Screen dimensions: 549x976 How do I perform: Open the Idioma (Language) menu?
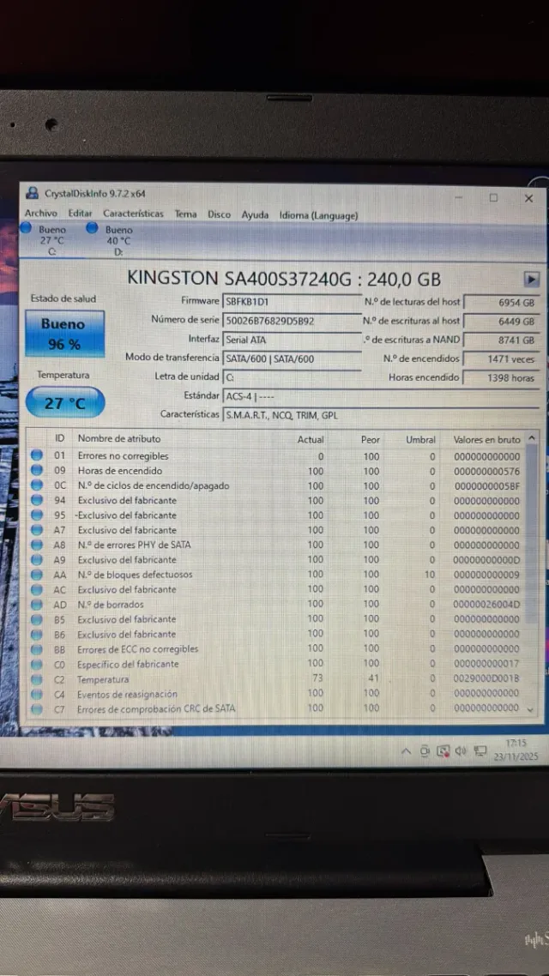tap(319, 215)
